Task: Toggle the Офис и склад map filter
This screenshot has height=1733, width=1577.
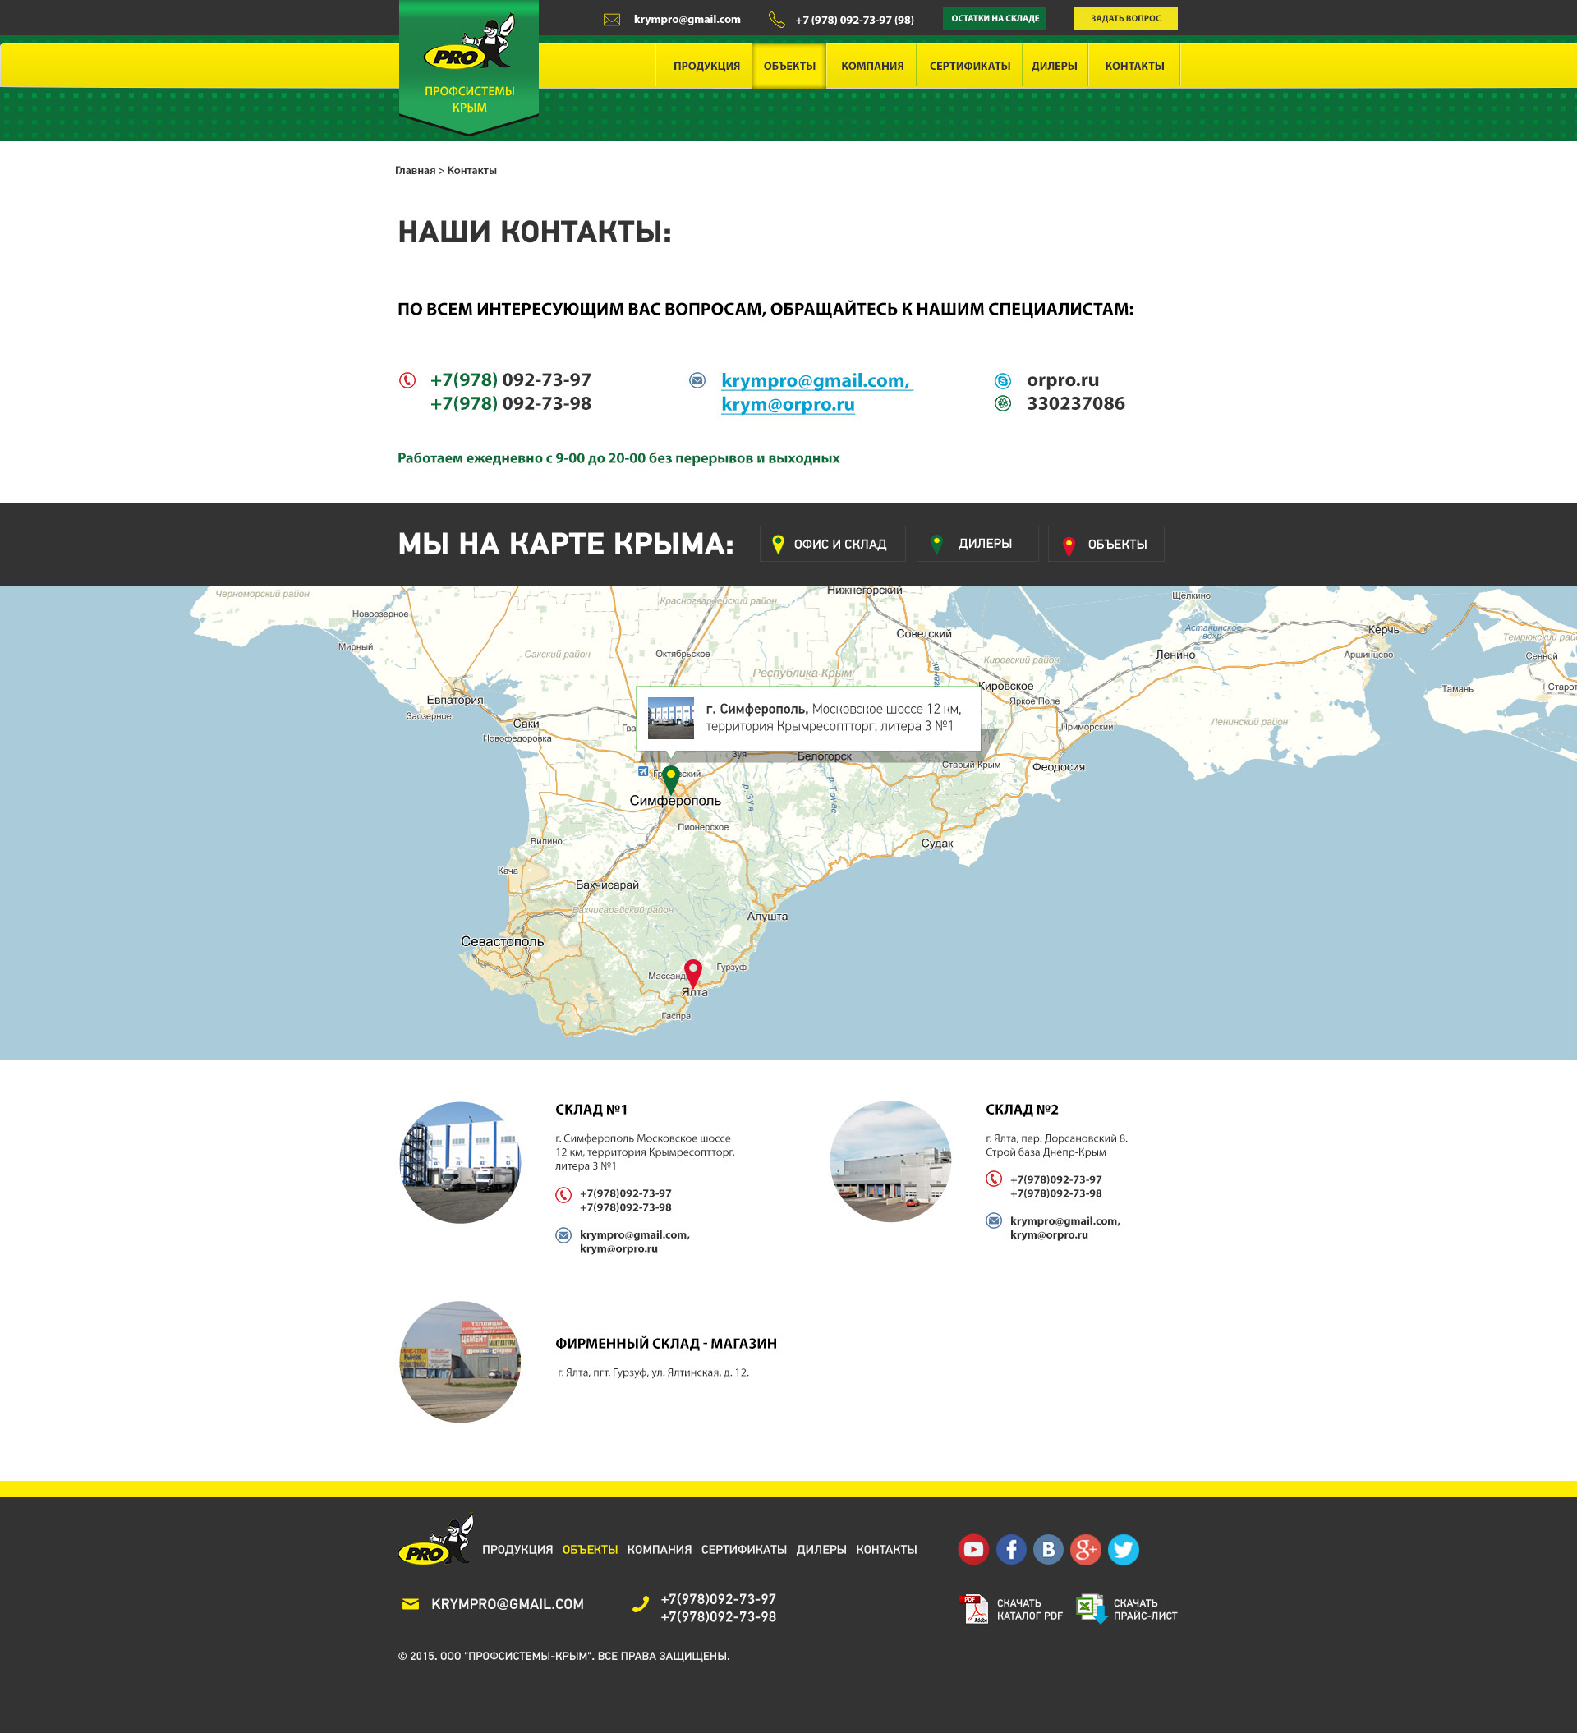Action: tap(831, 545)
